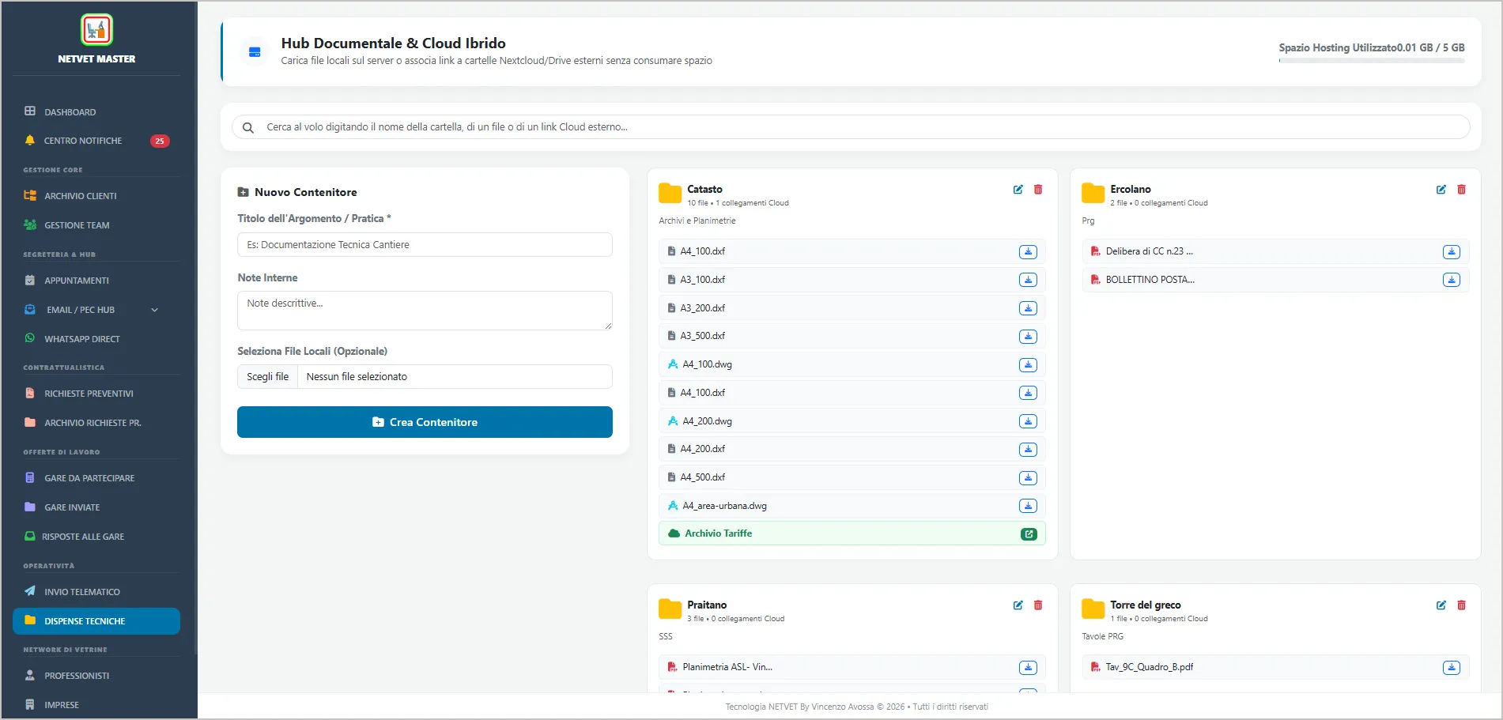This screenshot has height=720, width=1503.
Task: Download the A4_area-urbana.dwg file
Action: 1028,506
